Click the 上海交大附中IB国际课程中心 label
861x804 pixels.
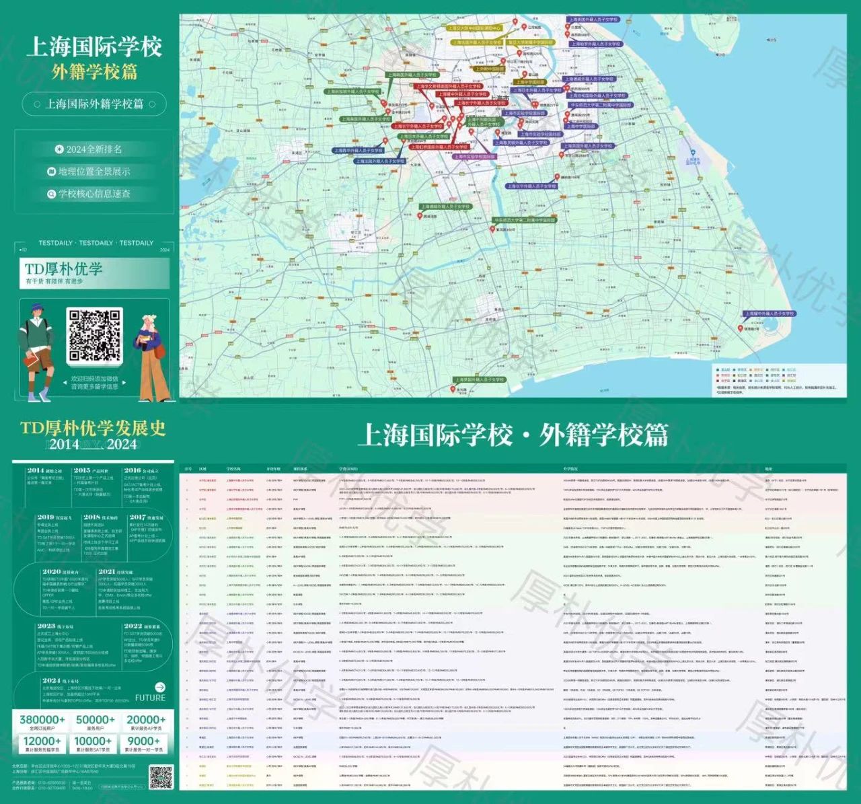click(475, 28)
